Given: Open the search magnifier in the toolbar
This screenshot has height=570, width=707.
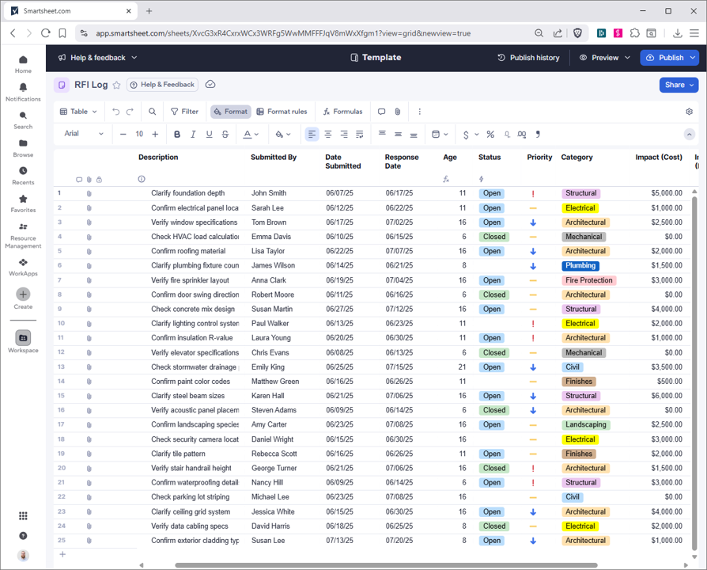Looking at the screenshot, I should click(153, 112).
